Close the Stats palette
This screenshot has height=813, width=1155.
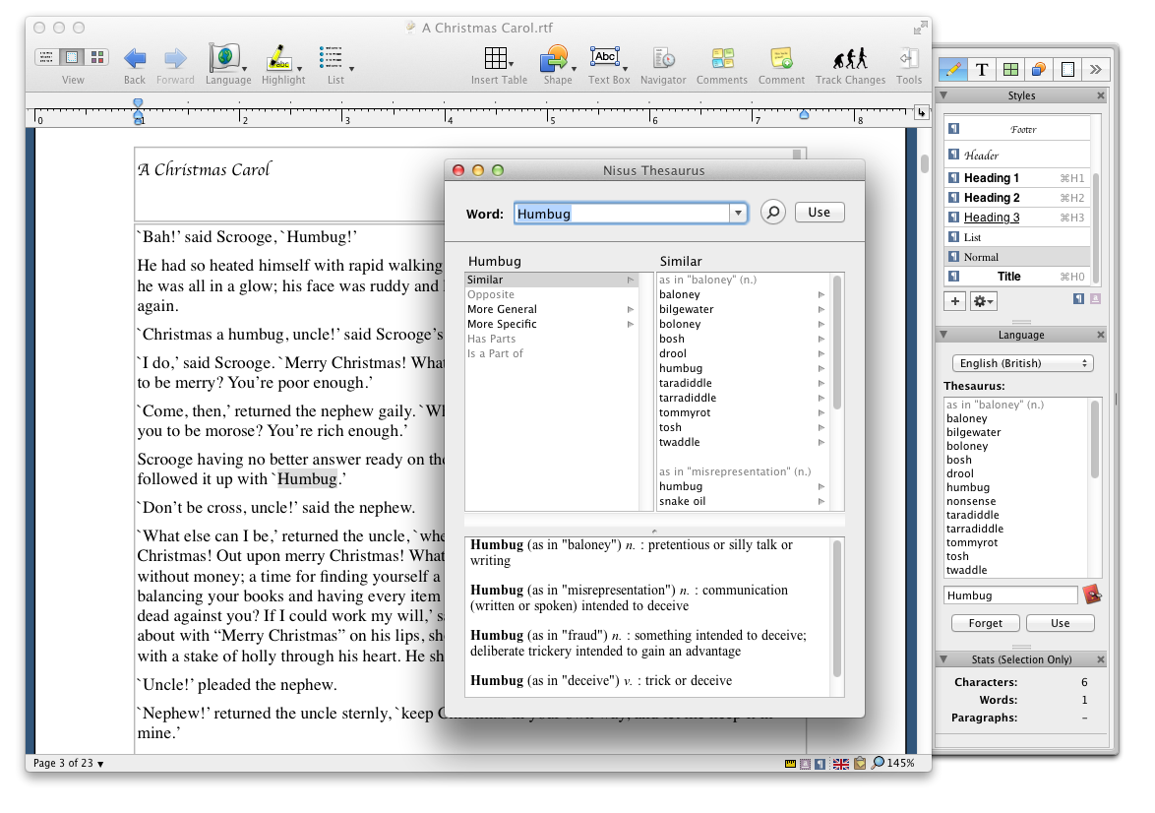click(x=1101, y=659)
